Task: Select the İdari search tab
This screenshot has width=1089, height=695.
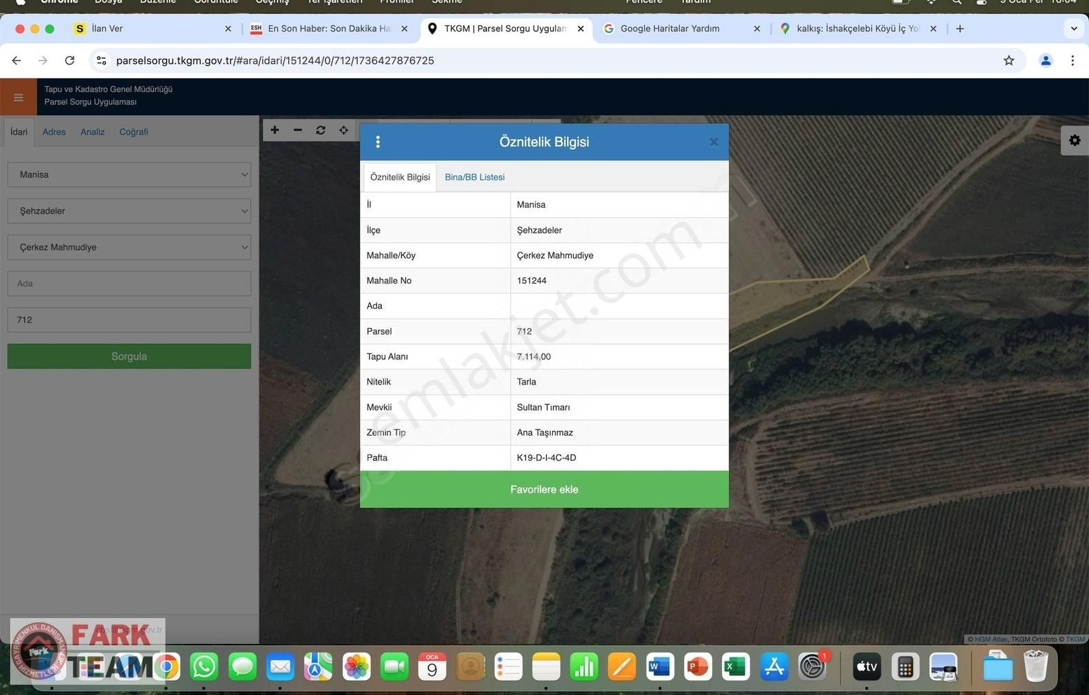Action: [19, 131]
